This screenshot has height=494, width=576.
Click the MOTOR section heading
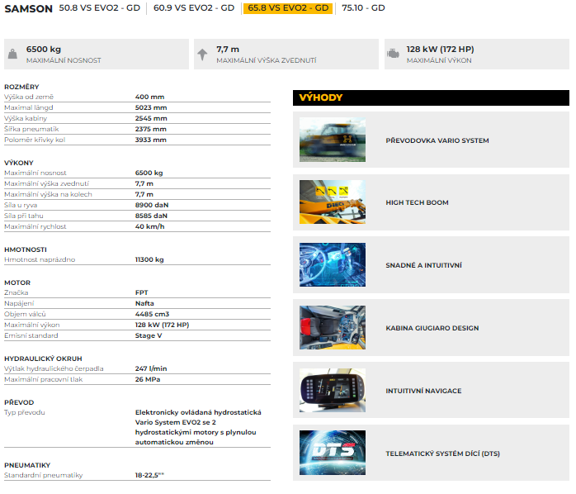pyautogui.click(x=17, y=283)
